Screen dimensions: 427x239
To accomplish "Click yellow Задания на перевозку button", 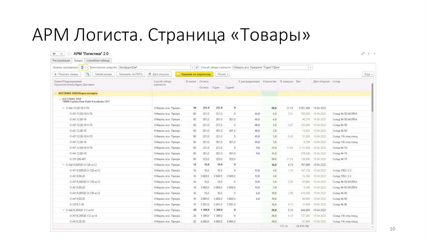I will coord(194,74).
